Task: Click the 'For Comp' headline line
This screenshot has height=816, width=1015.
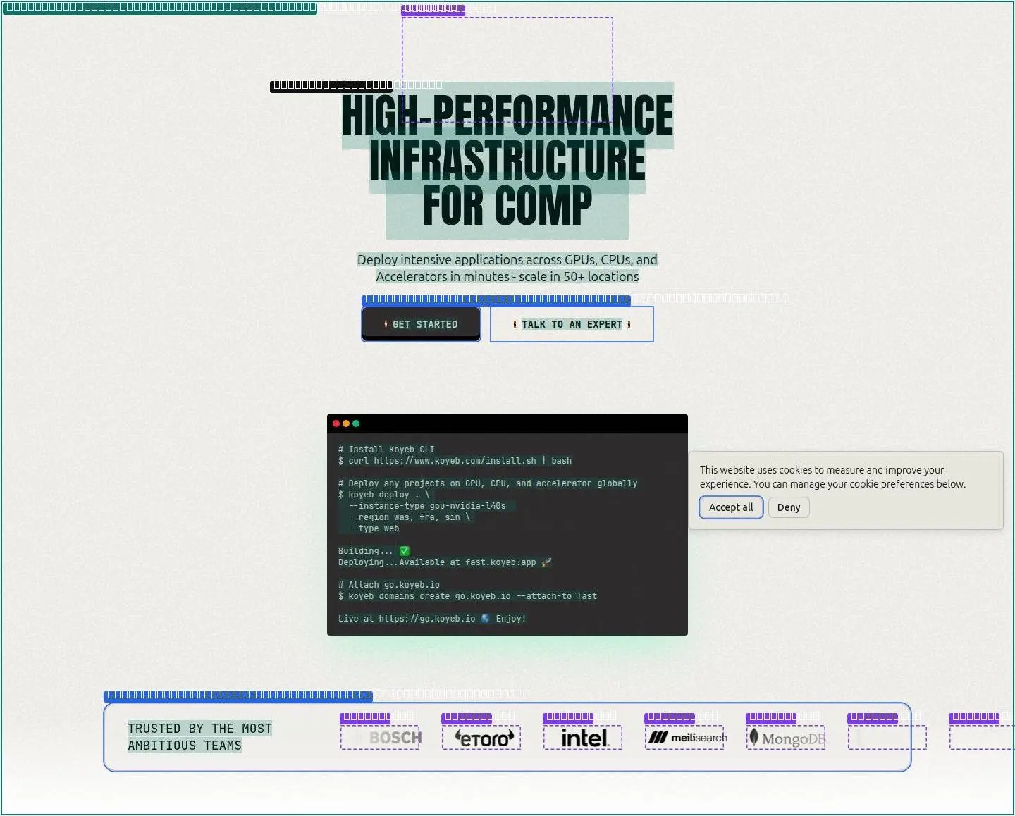Action: click(x=508, y=206)
